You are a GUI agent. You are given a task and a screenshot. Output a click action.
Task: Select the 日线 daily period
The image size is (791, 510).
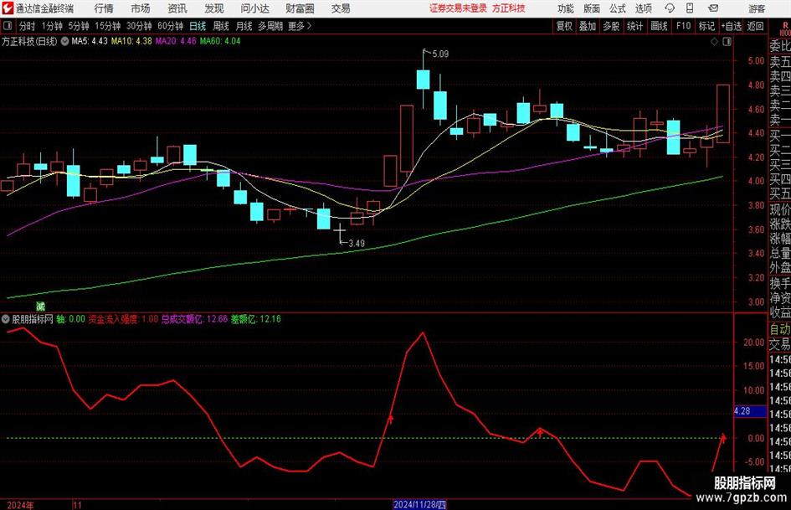pos(198,26)
